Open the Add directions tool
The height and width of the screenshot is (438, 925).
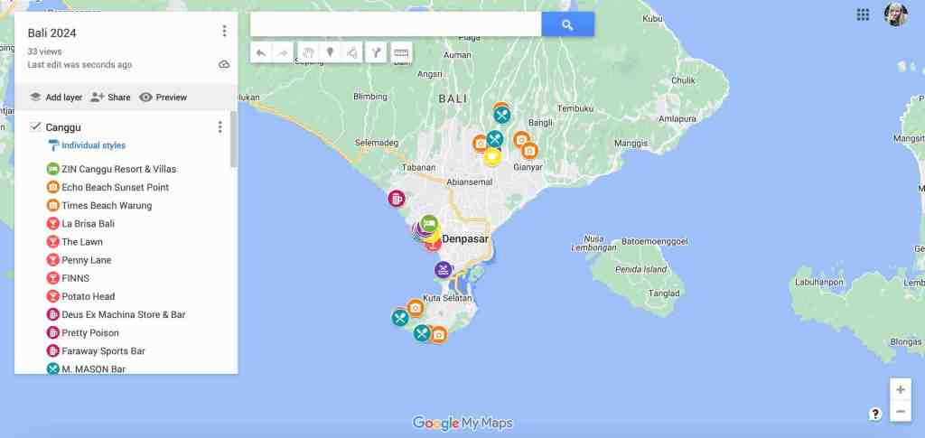(377, 53)
